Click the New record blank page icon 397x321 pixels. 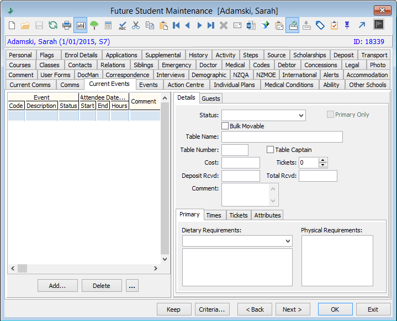click(12, 25)
